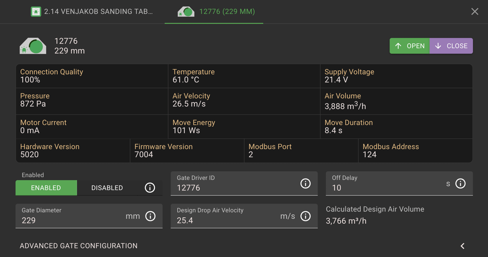Collapse the gate detail panel with the X
Image resolution: width=488 pixels, height=257 pixels.
click(x=475, y=11)
